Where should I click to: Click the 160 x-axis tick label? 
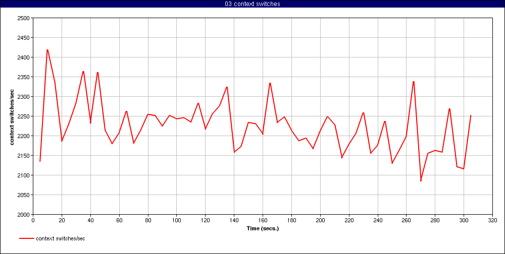coord(263,220)
